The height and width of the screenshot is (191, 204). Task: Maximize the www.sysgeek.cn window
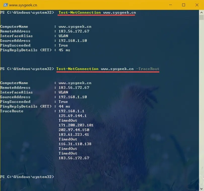(183, 5)
